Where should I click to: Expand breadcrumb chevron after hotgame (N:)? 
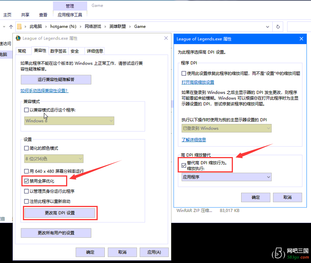80,27
